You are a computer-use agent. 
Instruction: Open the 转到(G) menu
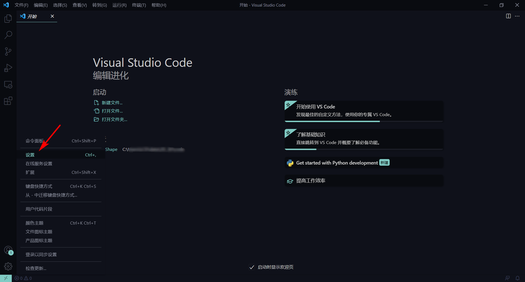pos(100,5)
